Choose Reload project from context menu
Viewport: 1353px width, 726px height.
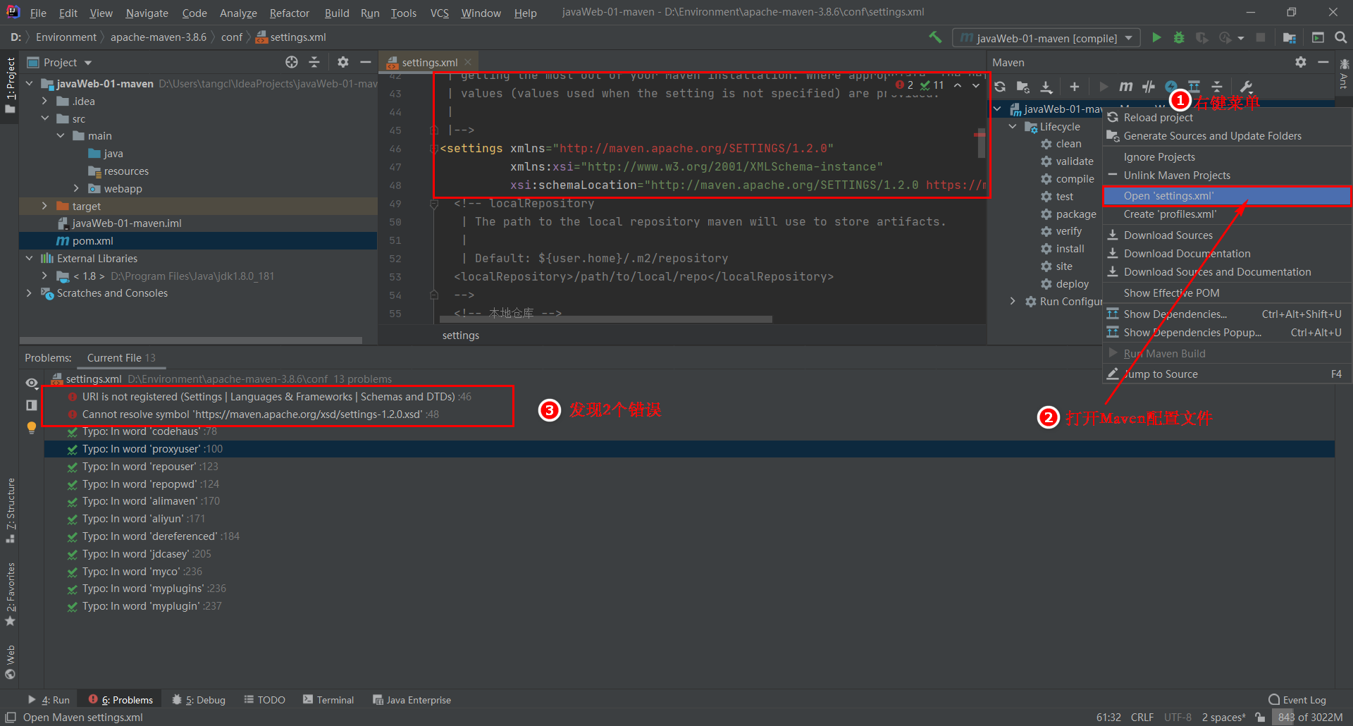point(1226,117)
